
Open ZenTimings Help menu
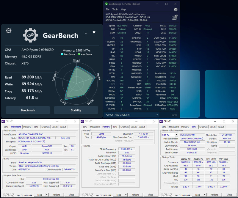point(123,10)
